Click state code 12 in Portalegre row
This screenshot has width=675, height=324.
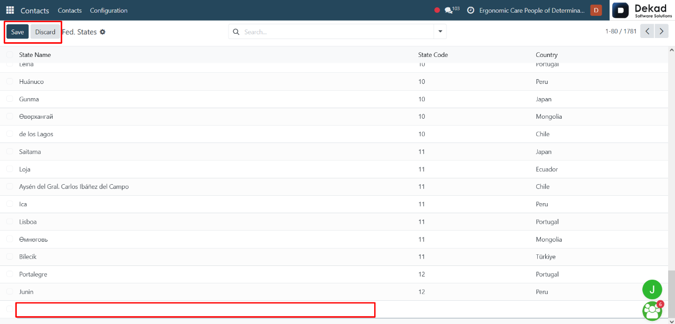pyautogui.click(x=422, y=274)
